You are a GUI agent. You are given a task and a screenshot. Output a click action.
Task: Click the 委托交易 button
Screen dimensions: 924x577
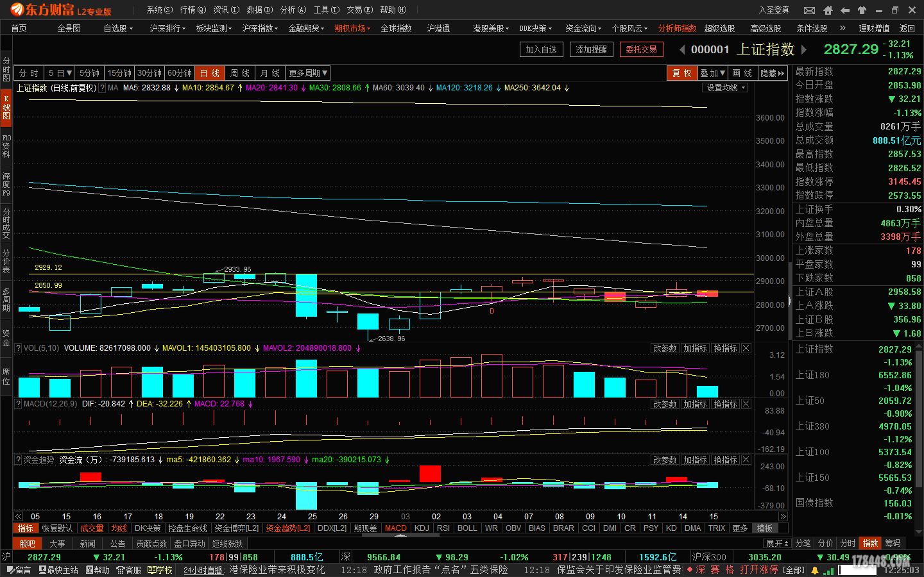tap(641, 49)
